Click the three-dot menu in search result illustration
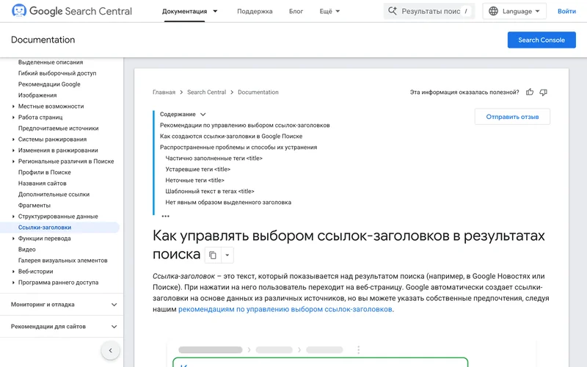Image resolution: width=587 pixels, height=367 pixels. tap(358, 350)
